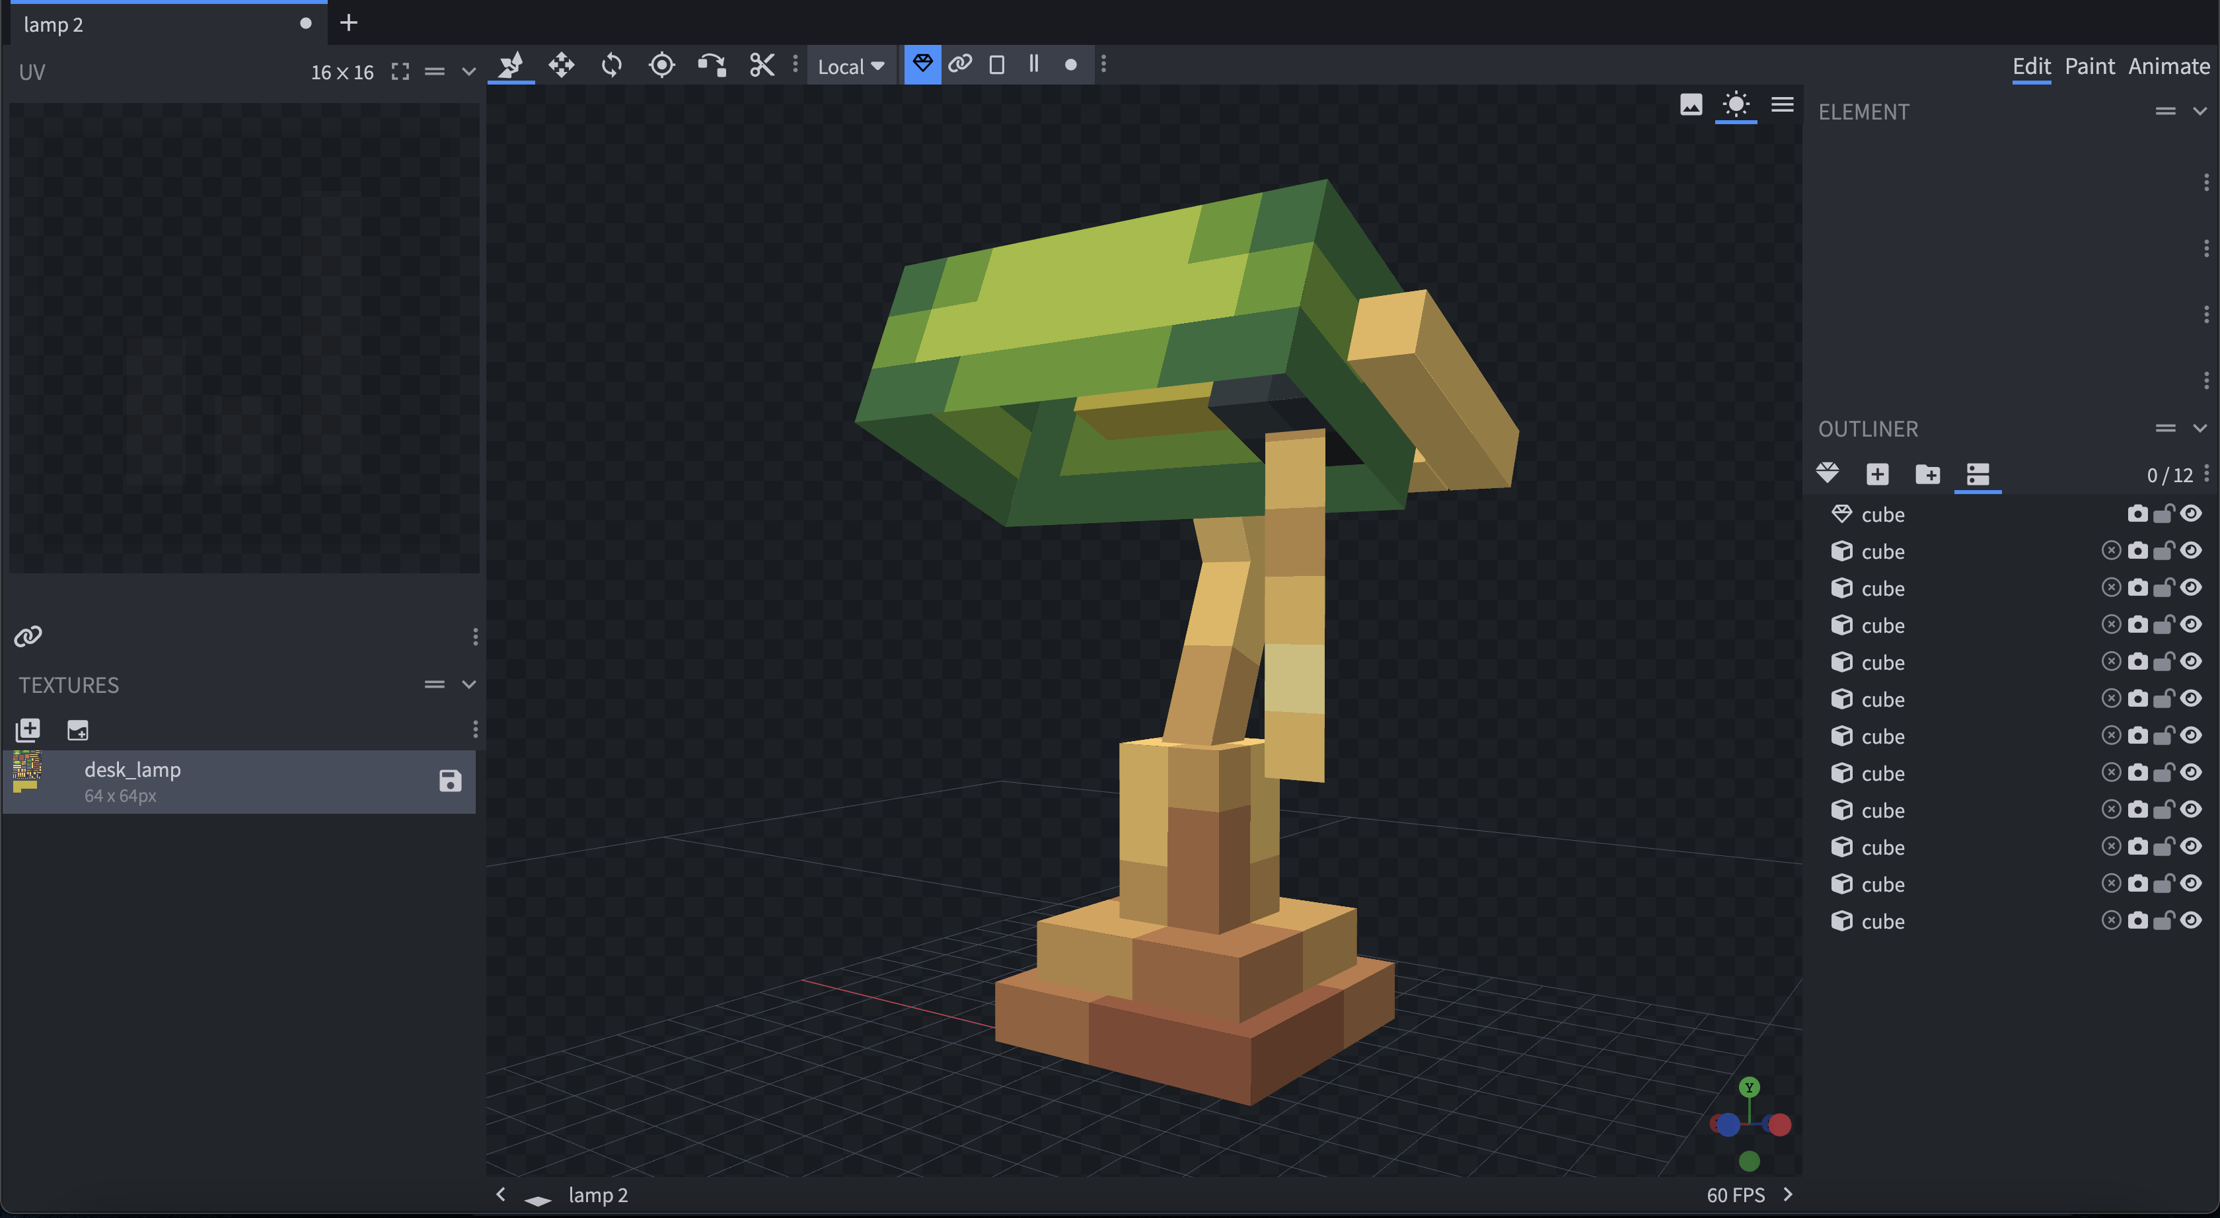The image size is (2220, 1218).
Task: Click the green Y axis gizmo handle
Action: click(1749, 1087)
